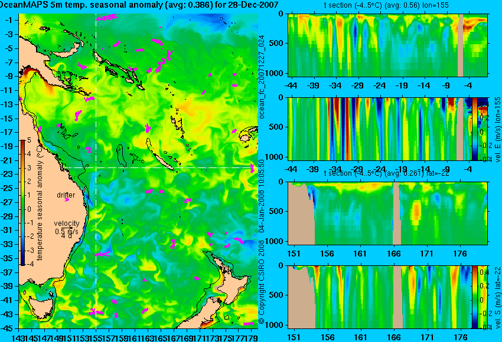502x342 pixels.
Task: Click the 'velocity' legend label
Action: click(x=67, y=223)
